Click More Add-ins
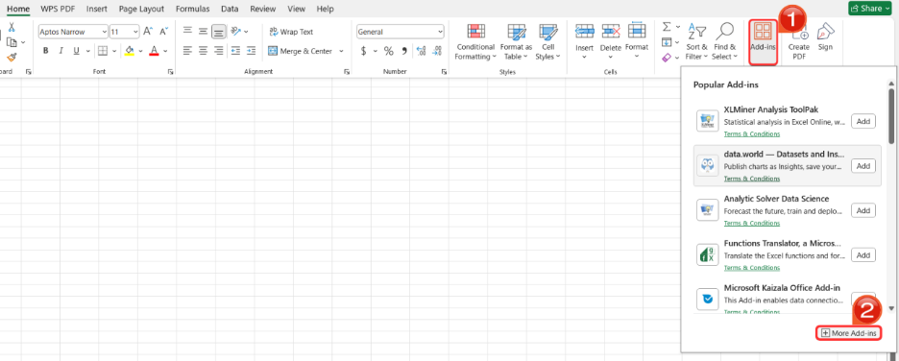The width and height of the screenshot is (899, 361). [x=848, y=333]
